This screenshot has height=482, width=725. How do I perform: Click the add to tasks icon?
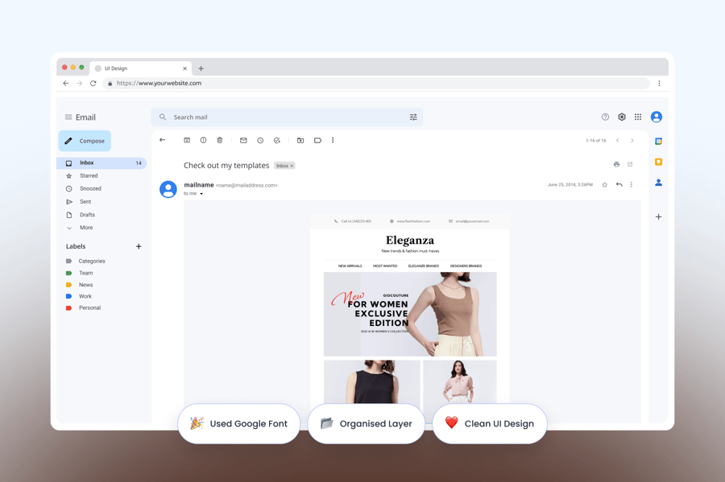tap(277, 140)
